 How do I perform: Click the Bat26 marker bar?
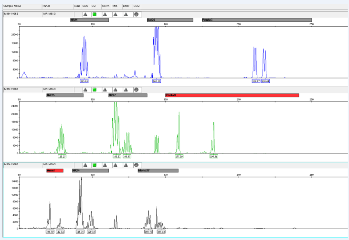(x=169, y=20)
